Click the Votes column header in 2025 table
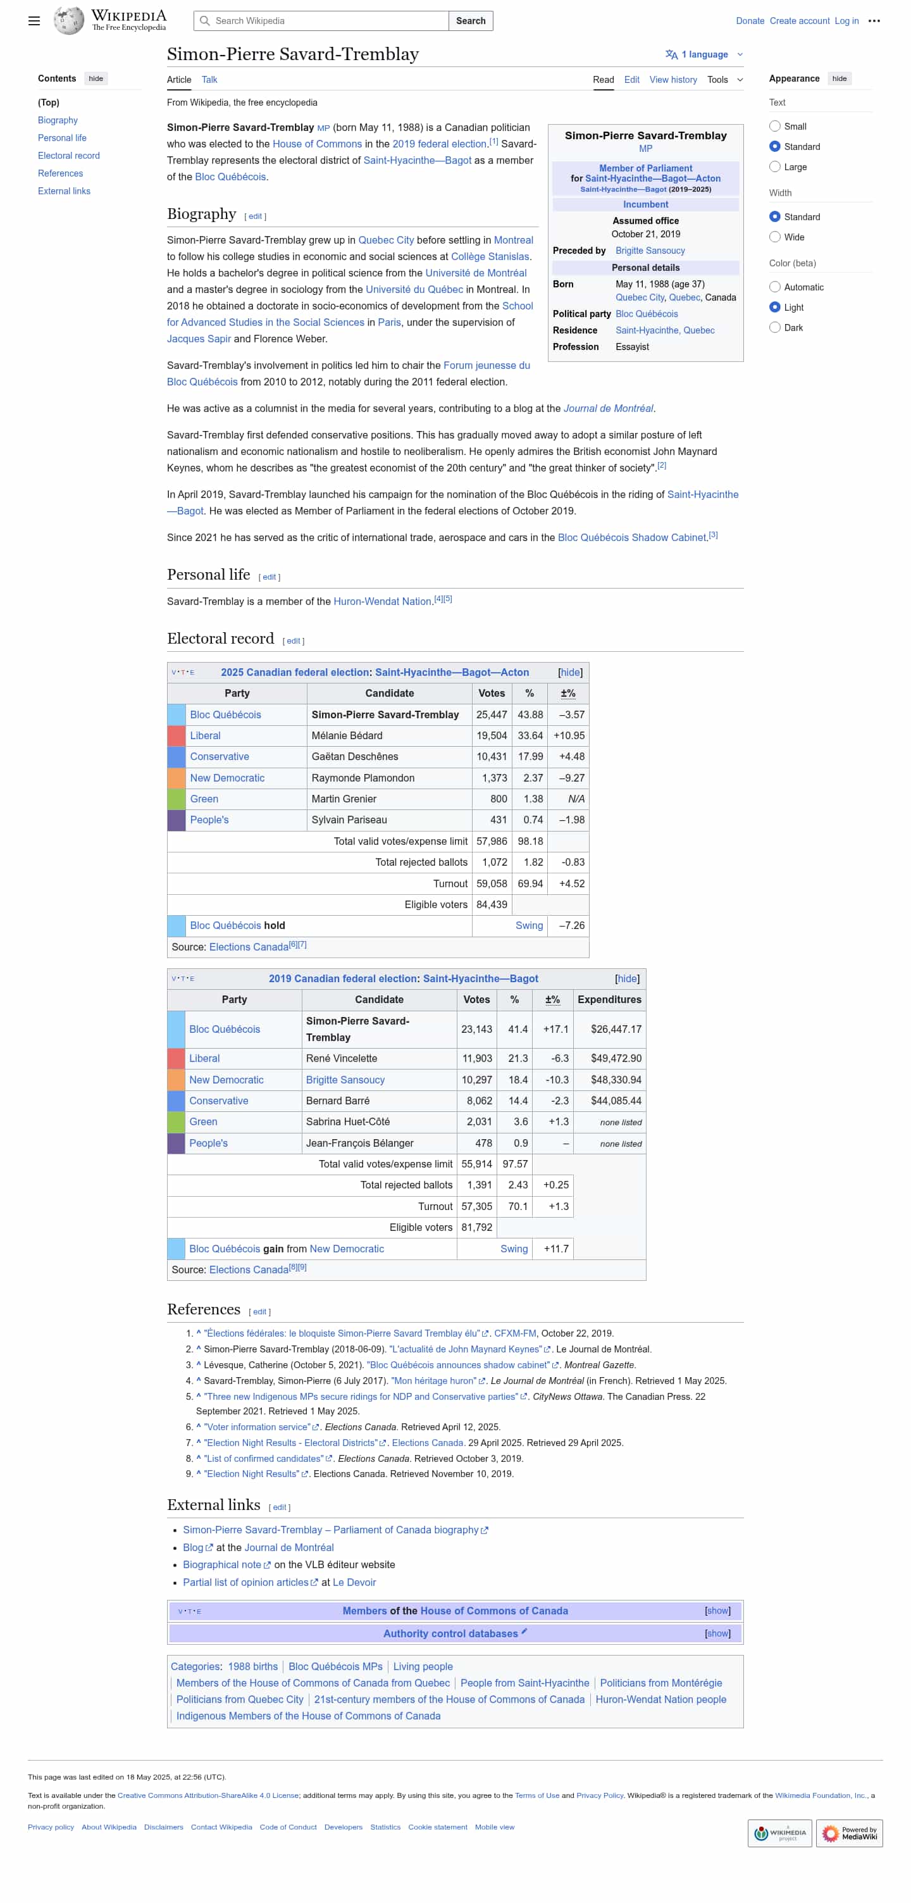Viewport: 911px width, 1903px height. click(x=491, y=693)
